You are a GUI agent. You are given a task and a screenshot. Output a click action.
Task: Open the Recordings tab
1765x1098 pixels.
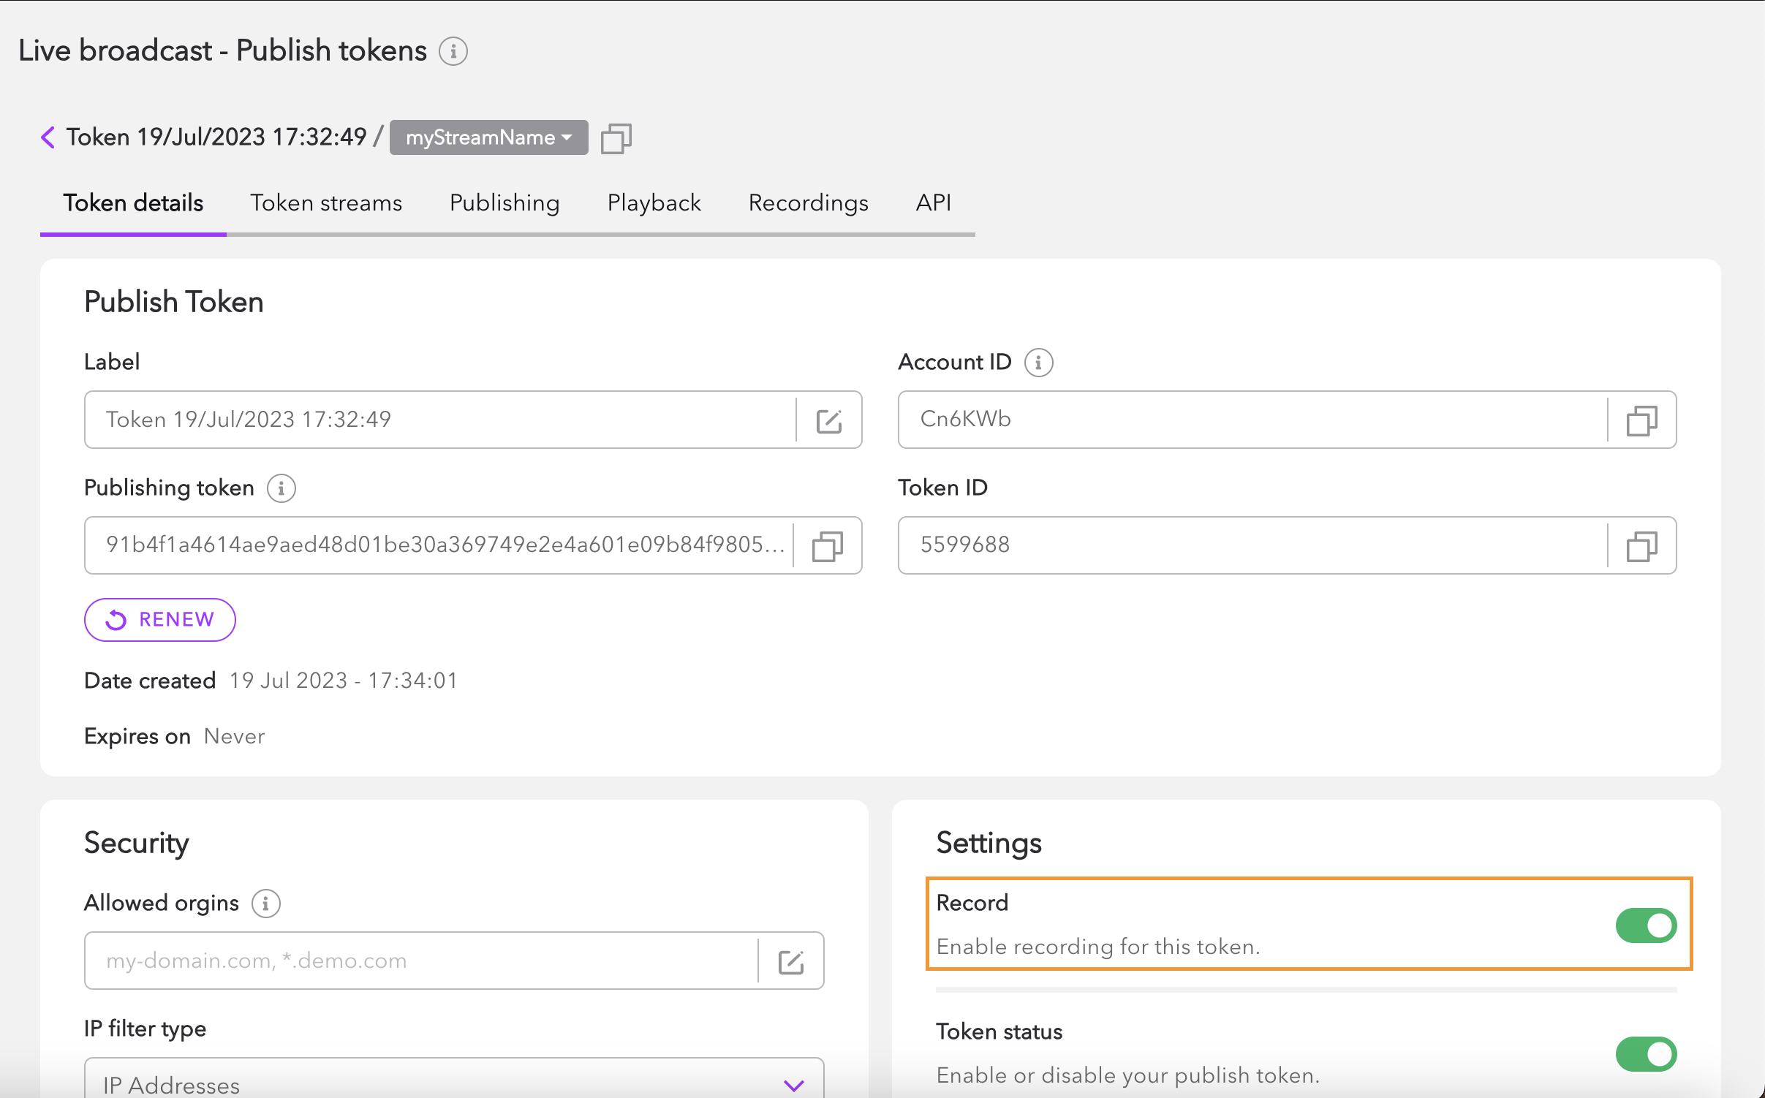(x=808, y=202)
